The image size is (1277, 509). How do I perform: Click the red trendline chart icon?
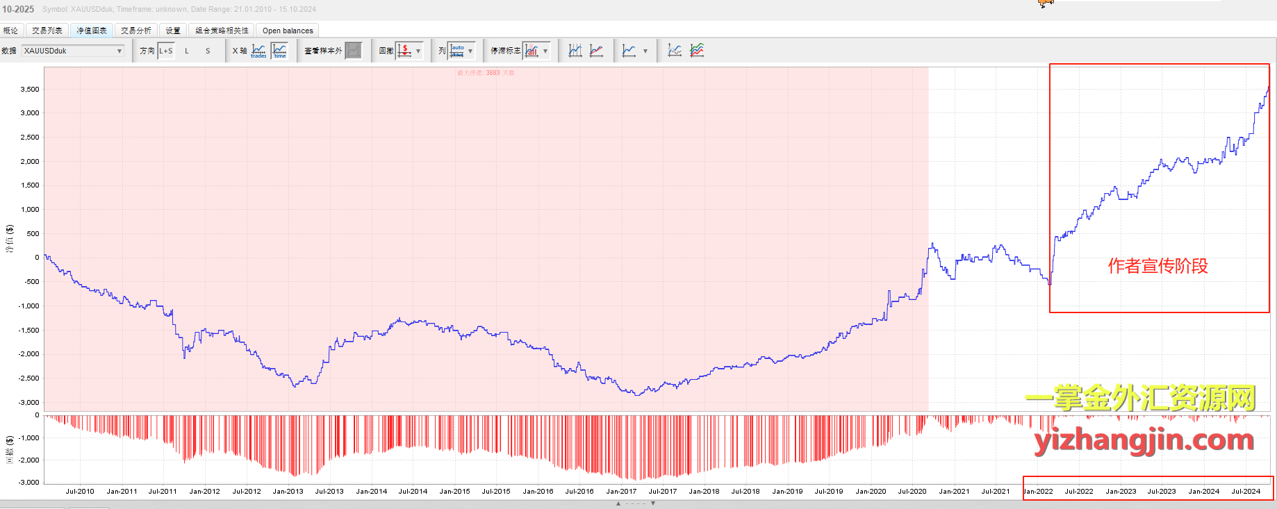click(x=596, y=51)
